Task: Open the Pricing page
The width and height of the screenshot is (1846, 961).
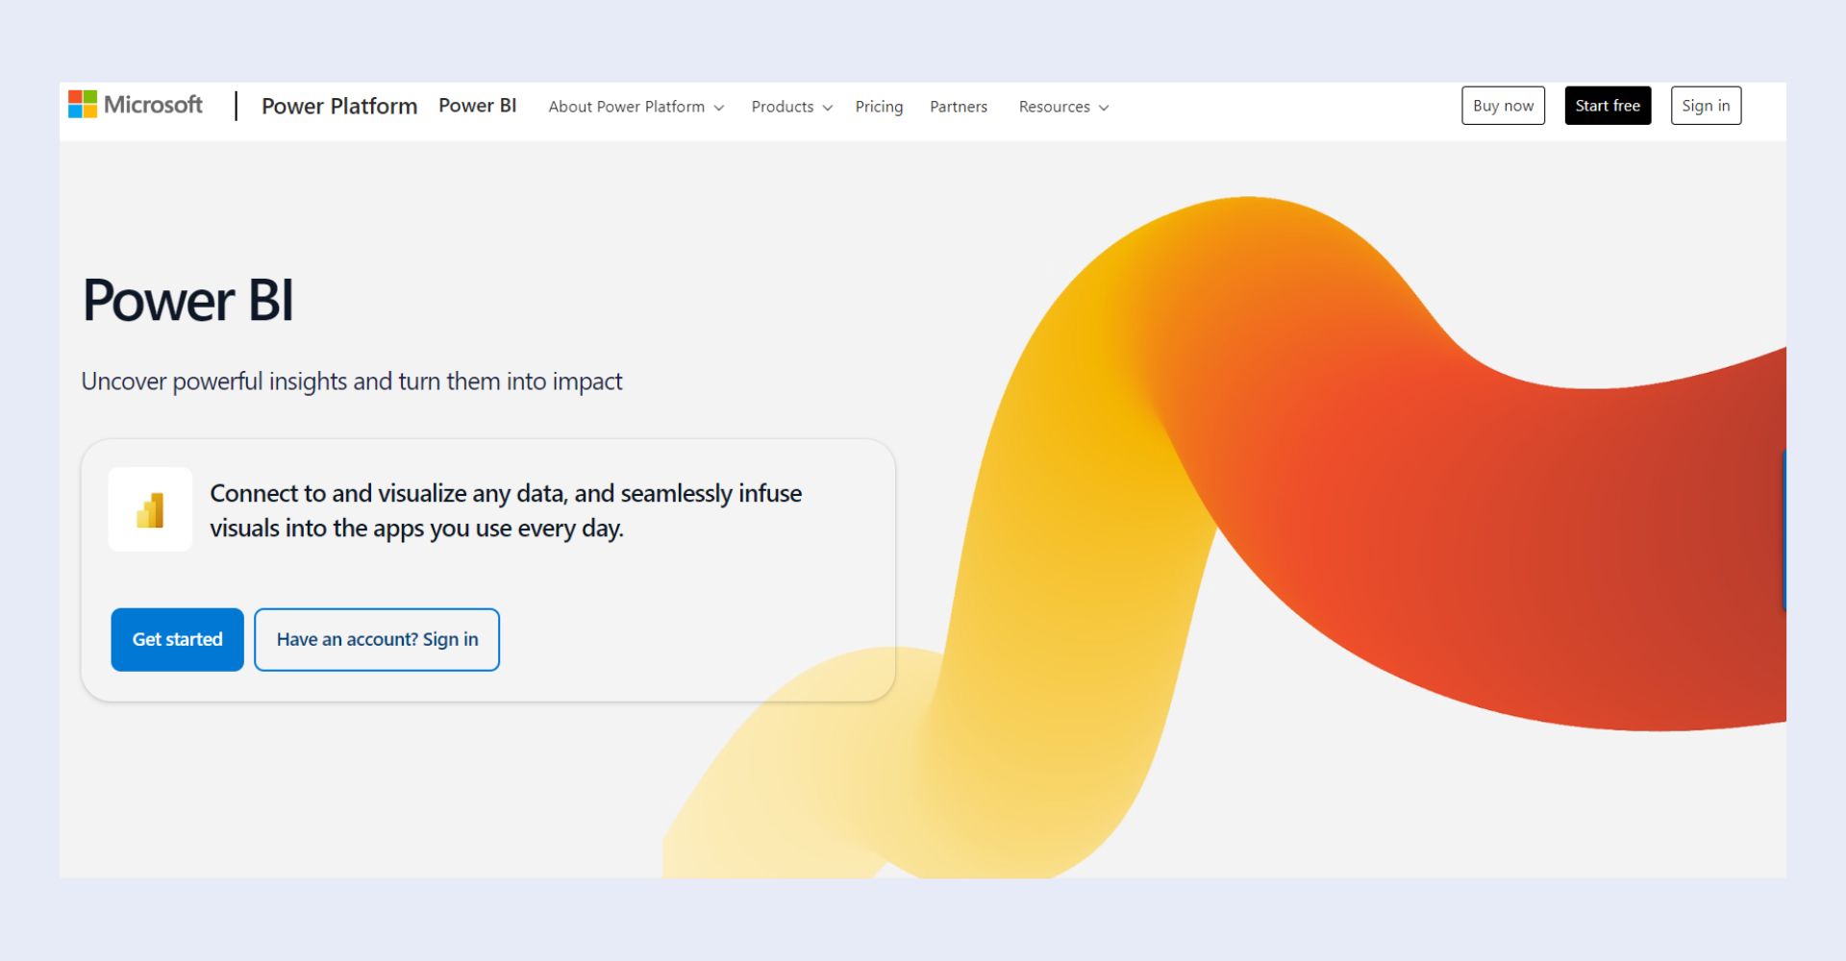Action: click(879, 107)
